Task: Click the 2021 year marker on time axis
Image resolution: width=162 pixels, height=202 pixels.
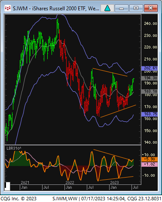Action: pos(25,183)
